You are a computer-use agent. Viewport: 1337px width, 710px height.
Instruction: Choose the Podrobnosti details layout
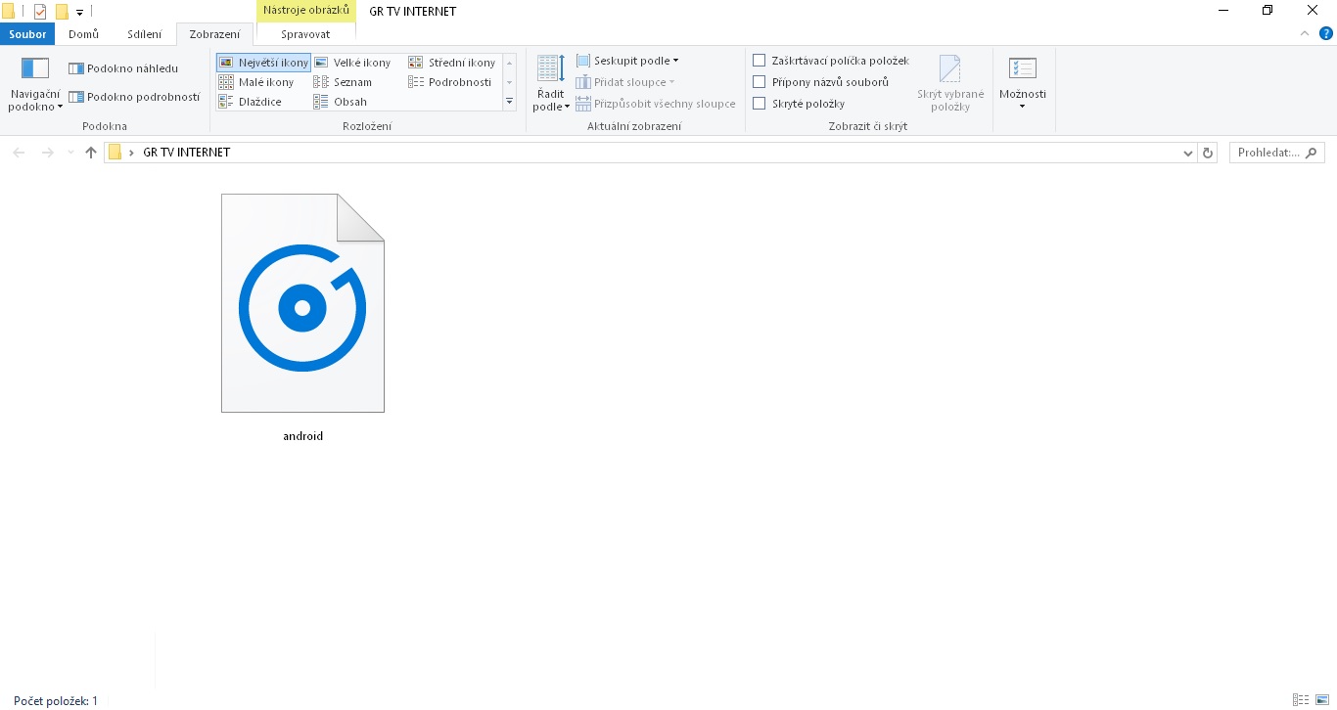click(x=450, y=82)
